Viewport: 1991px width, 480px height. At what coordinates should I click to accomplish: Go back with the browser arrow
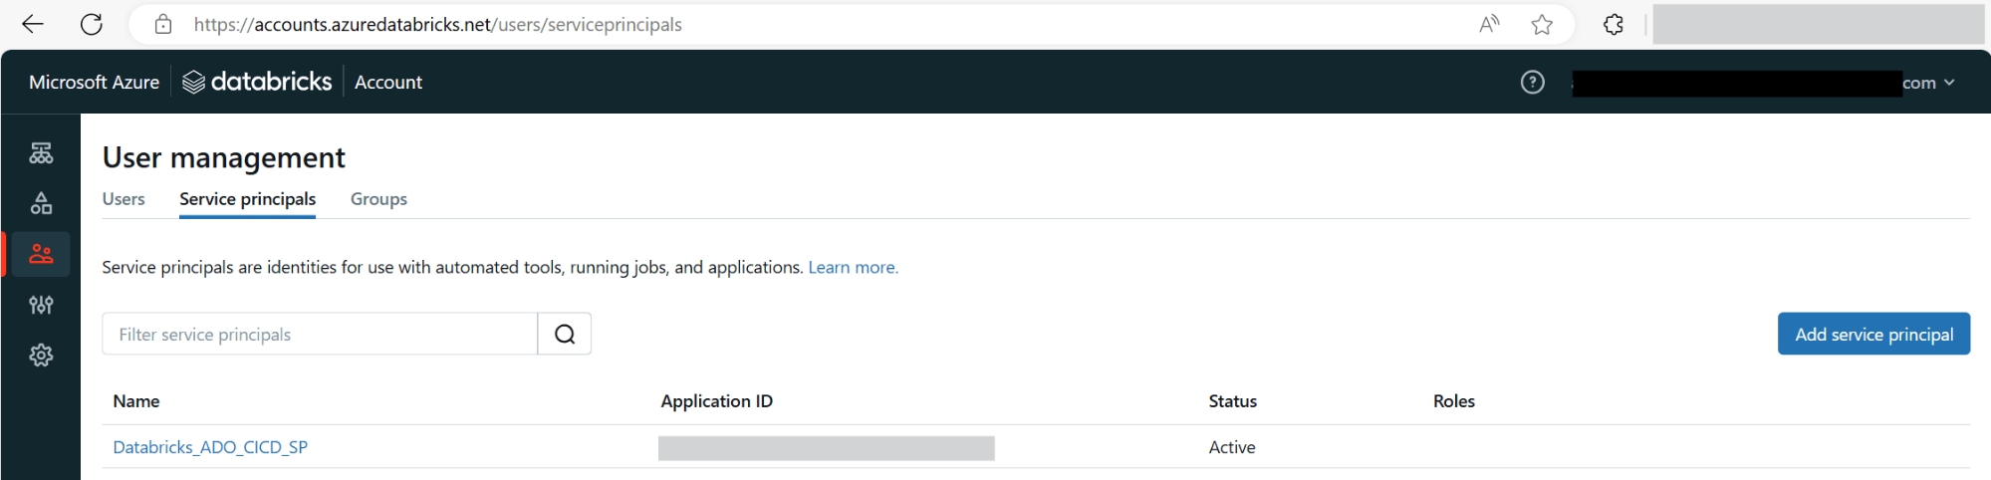pos(33,25)
